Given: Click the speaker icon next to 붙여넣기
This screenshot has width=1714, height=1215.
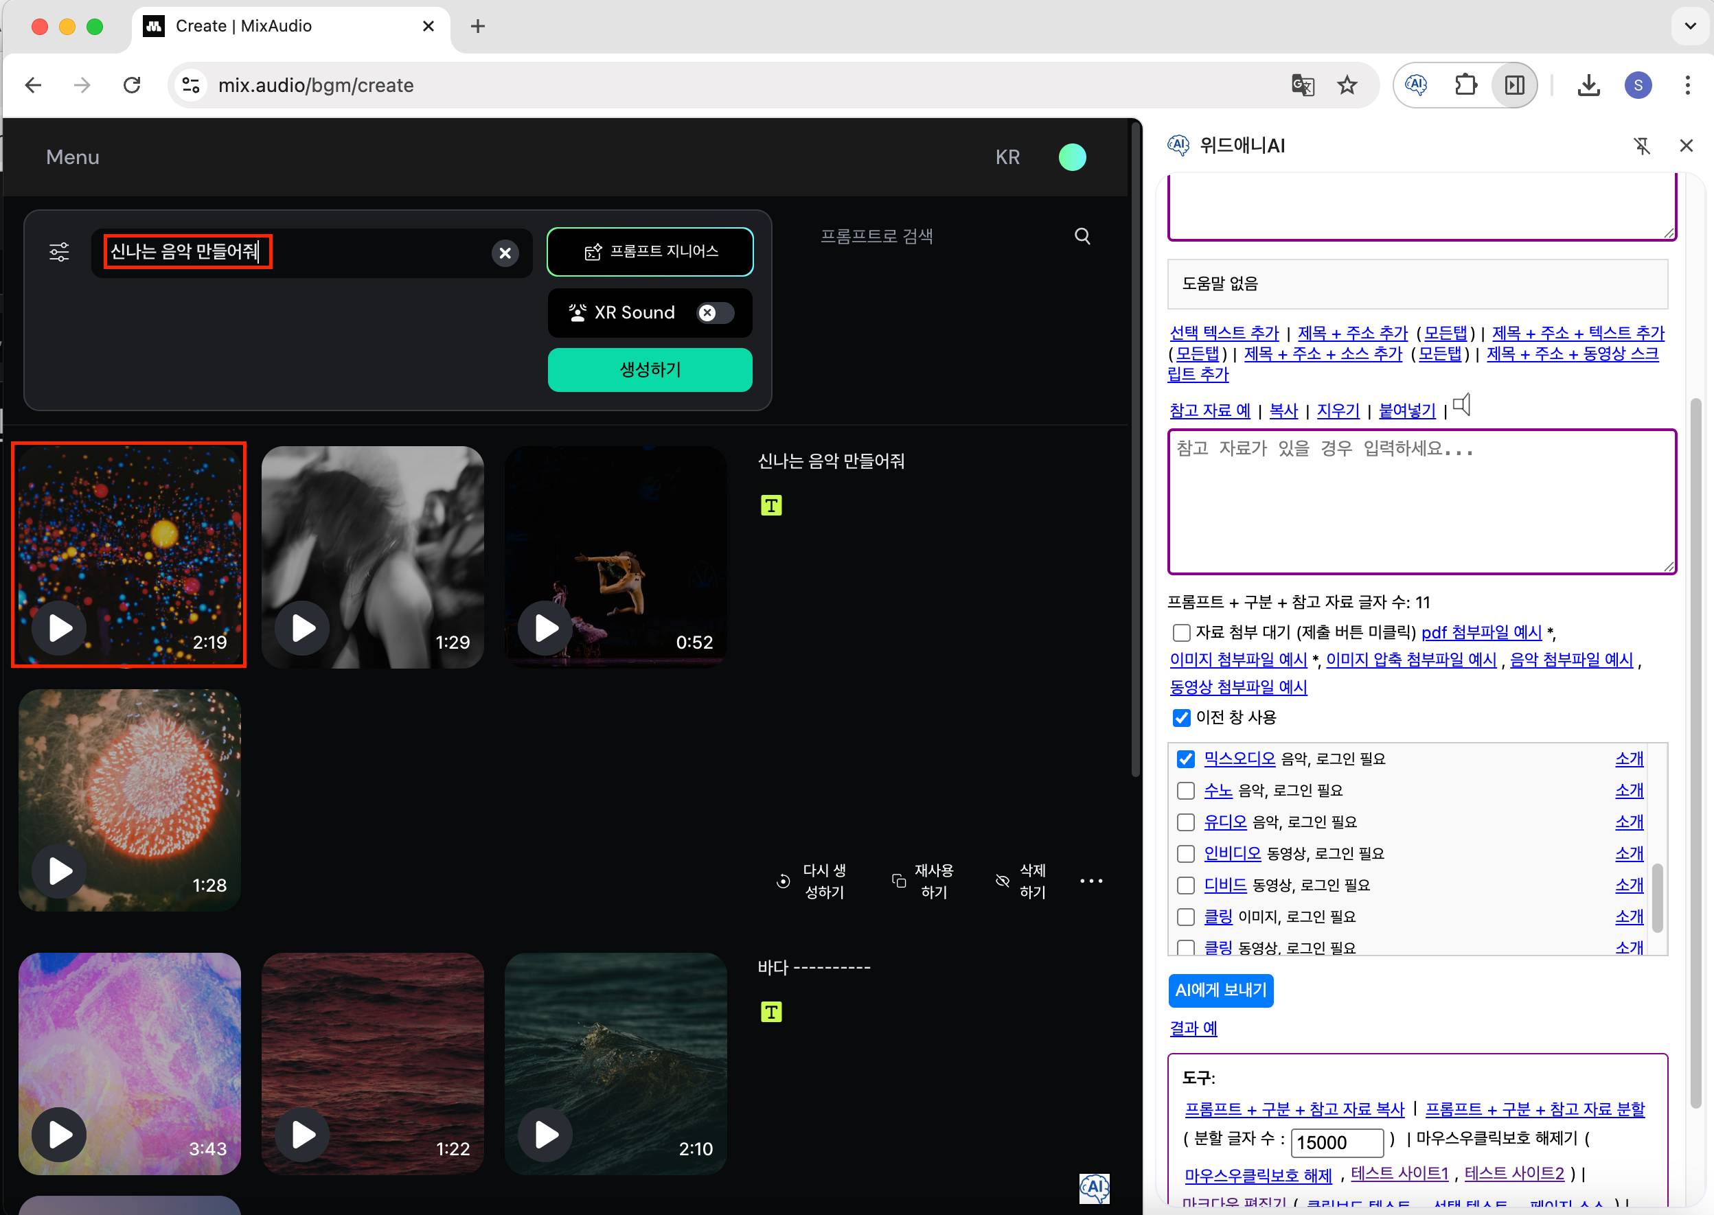Looking at the screenshot, I should [x=1461, y=406].
